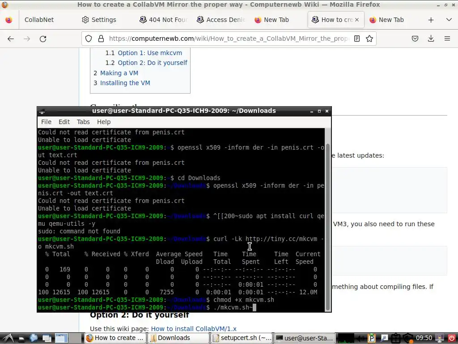Open the terminal File menu
This screenshot has width=458, height=344.
coord(46,122)
